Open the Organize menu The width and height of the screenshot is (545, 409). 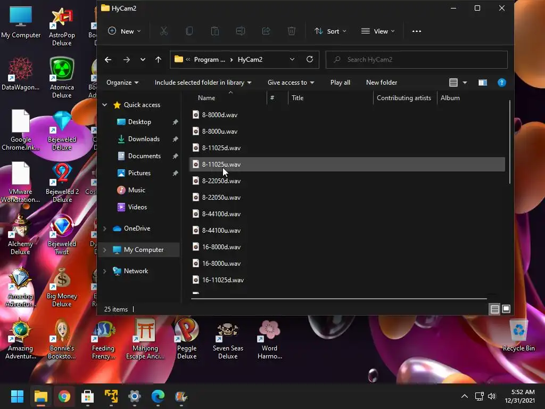point(122,83)
